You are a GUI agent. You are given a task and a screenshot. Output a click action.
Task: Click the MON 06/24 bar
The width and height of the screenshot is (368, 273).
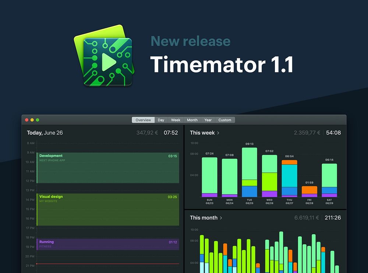230,178
